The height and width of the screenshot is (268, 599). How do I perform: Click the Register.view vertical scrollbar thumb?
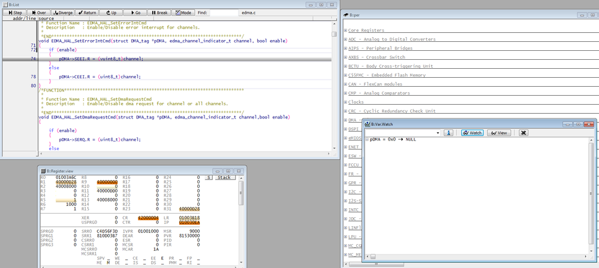(x=241, y=193)
